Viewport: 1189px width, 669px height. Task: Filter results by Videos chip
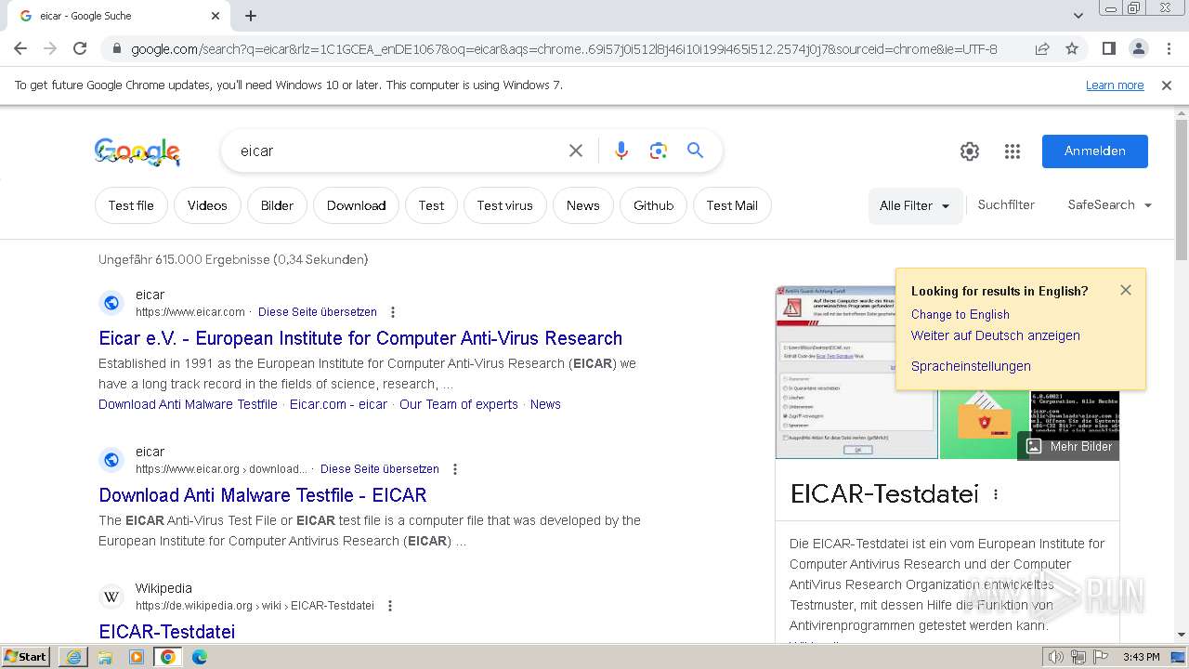pos(207,205)
